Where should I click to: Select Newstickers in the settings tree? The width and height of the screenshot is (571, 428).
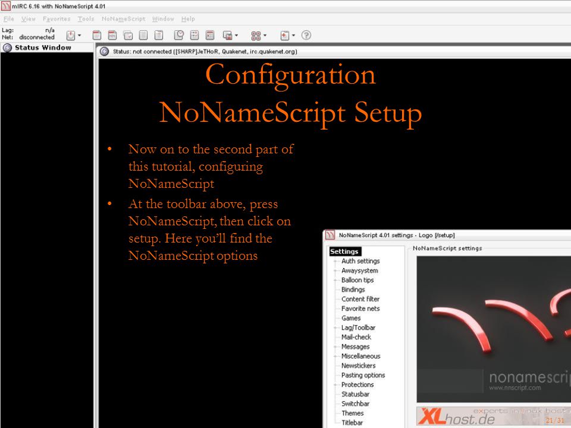(x=358, y=366)
